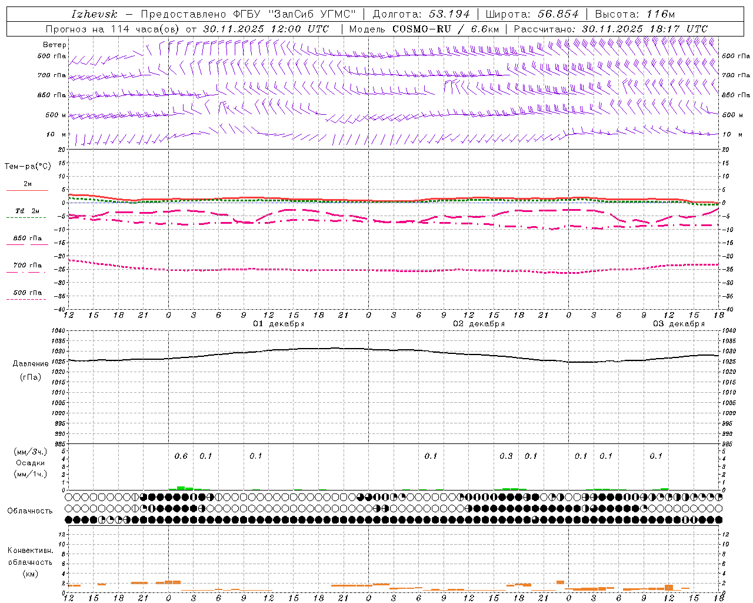Screen dimensions: 753x603
Task: Click the (гПа) pressure unit label
Action: [x=31, y=377]
